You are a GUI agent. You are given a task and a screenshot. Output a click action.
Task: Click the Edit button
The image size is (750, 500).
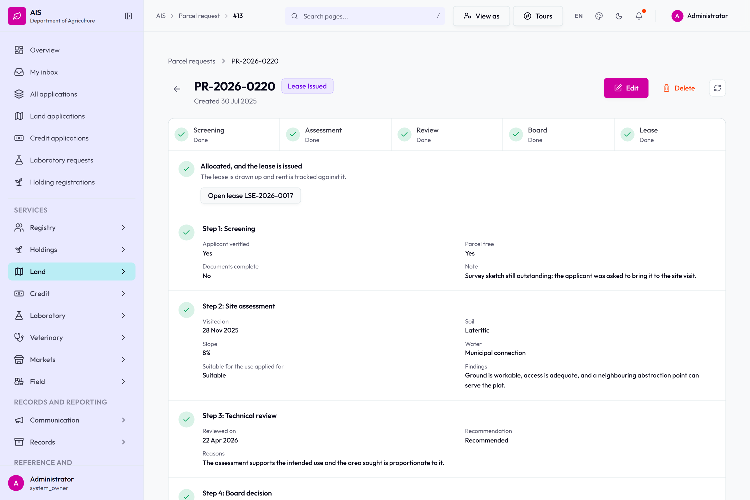[626, 88]
